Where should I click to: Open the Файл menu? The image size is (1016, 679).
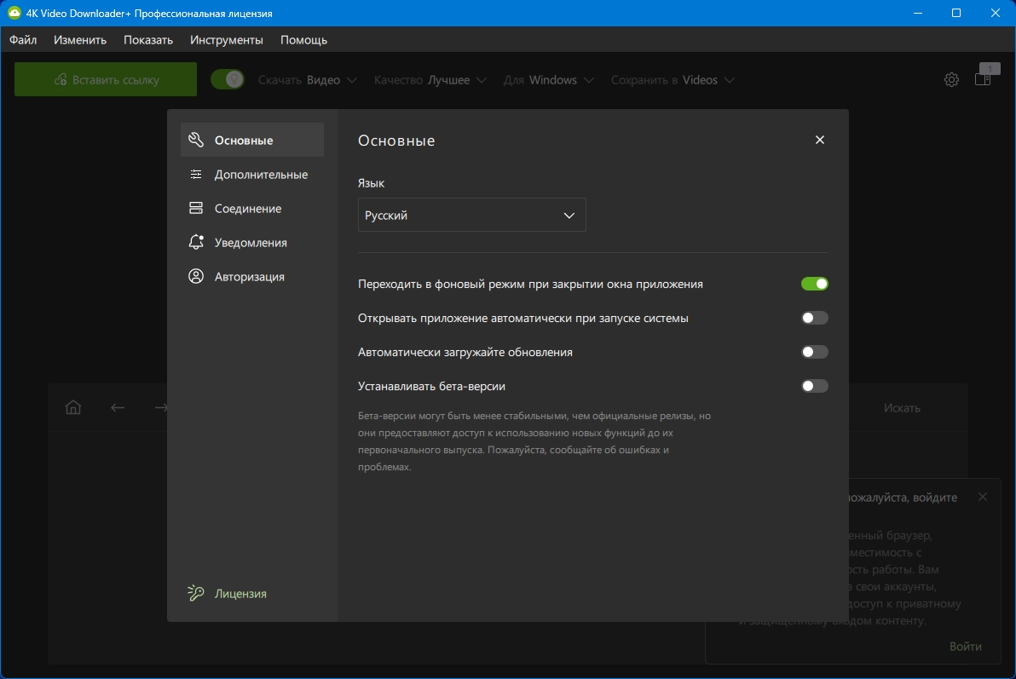(23, 40)
